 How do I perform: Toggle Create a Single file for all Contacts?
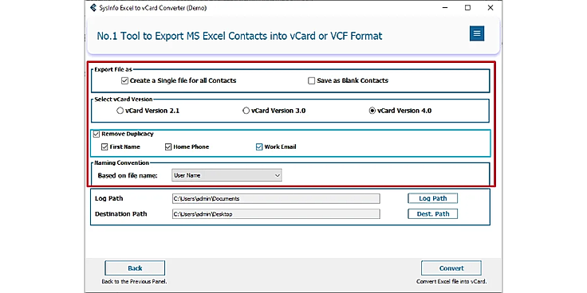[x=124, y=80]
